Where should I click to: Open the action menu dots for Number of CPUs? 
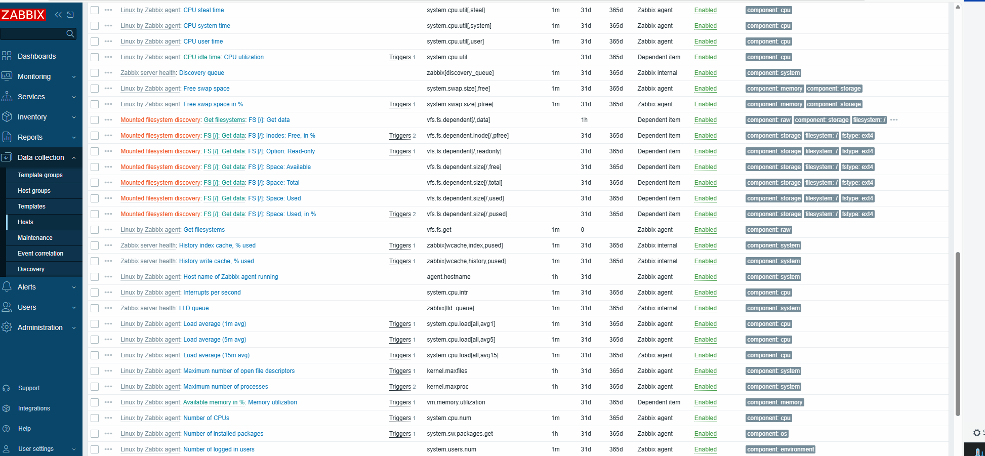click(x=108, y=418)
